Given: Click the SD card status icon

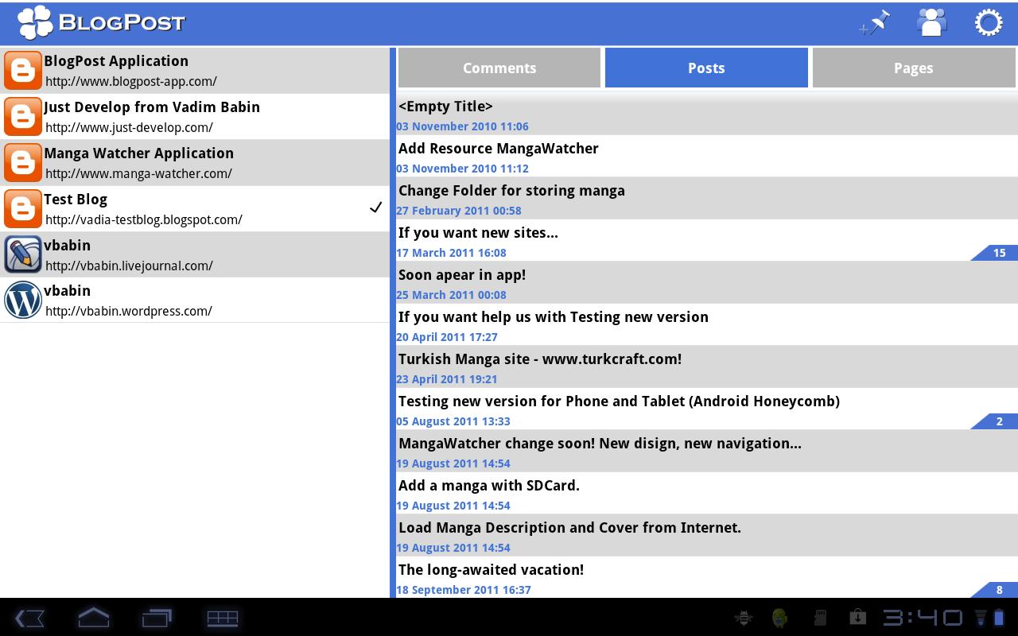Looking at the screenshot, I should coord(819,618).
